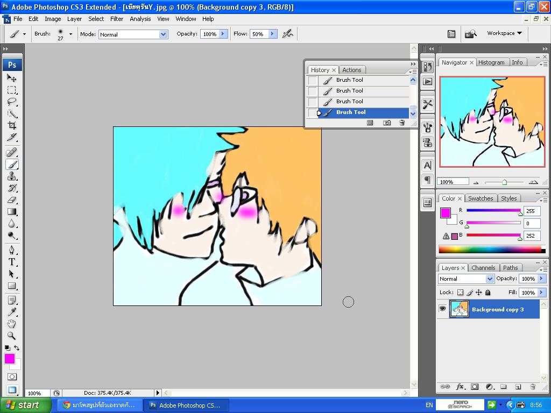Screen dimensions: 551x413
Task: Hide the Background copy 3 layer
Action: (442, 309)
